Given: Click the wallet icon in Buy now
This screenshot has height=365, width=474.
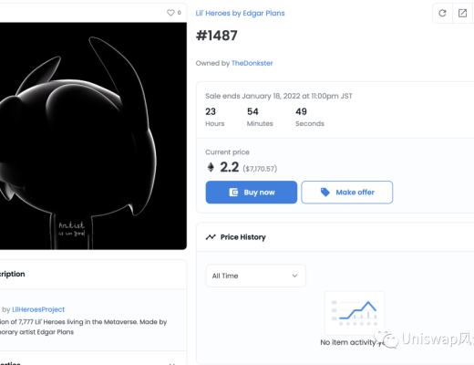Looking at the screenshot, I should [233, 193].
